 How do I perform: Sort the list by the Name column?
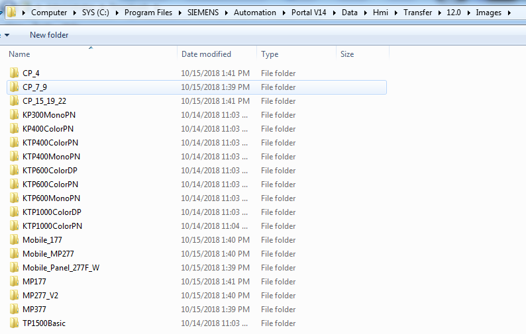point(19,54)
